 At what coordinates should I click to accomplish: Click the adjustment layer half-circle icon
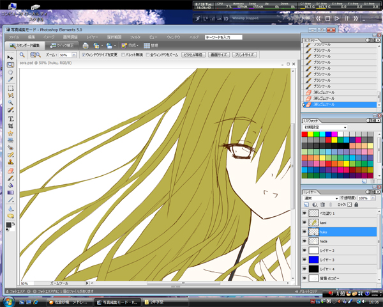pyautogui.click(x=315, y=205)
